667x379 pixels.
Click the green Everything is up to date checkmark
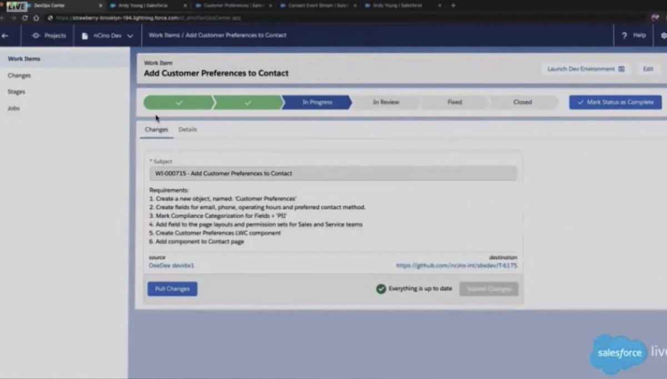coord(381,289)
